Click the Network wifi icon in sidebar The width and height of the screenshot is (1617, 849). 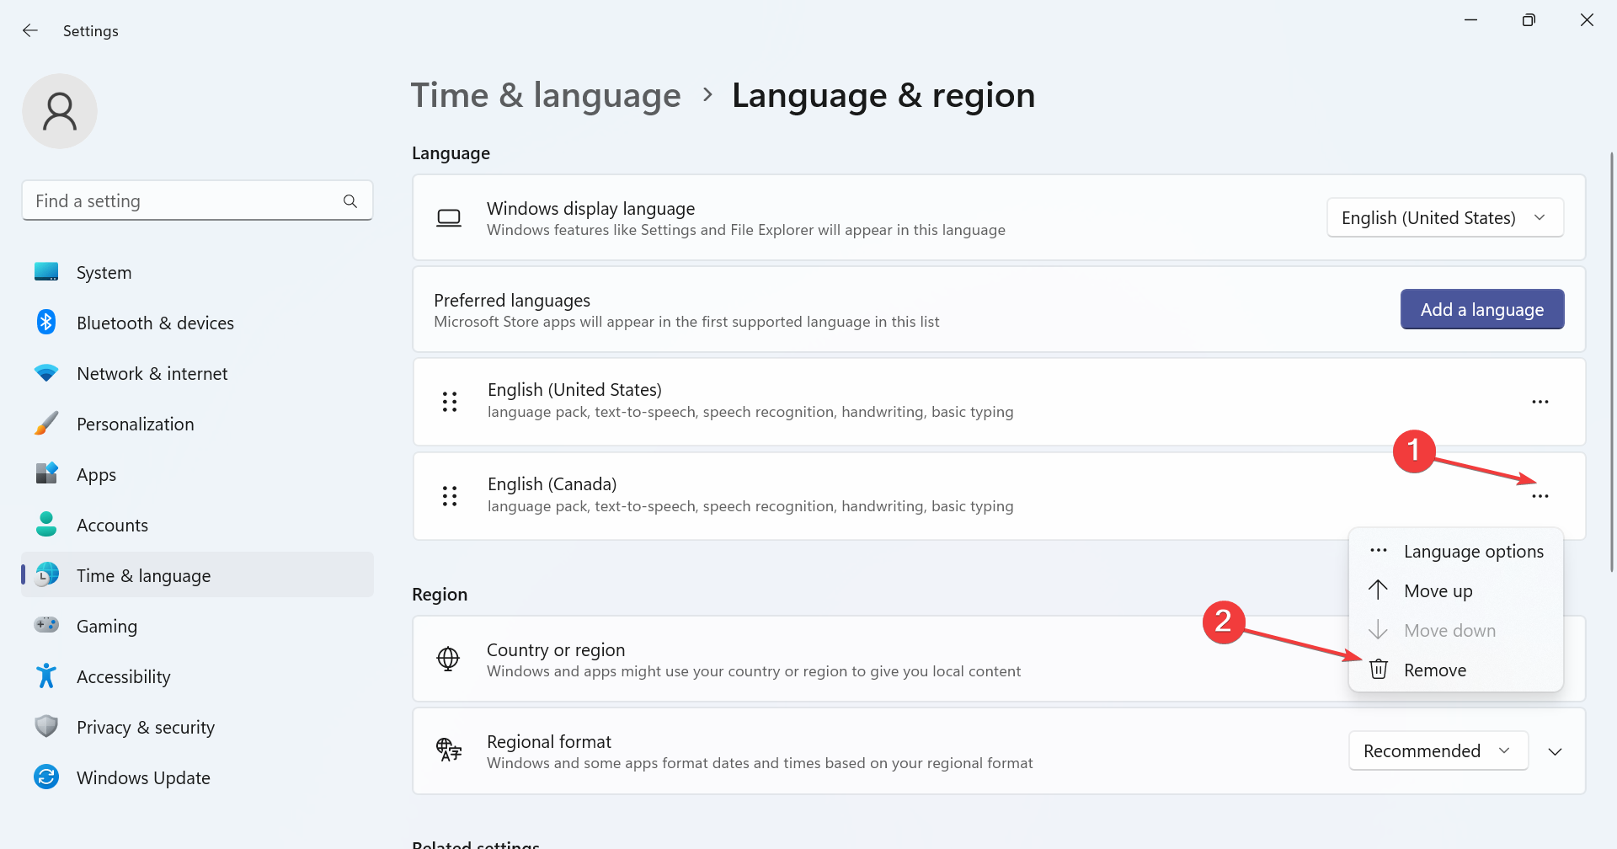(46, 373)
